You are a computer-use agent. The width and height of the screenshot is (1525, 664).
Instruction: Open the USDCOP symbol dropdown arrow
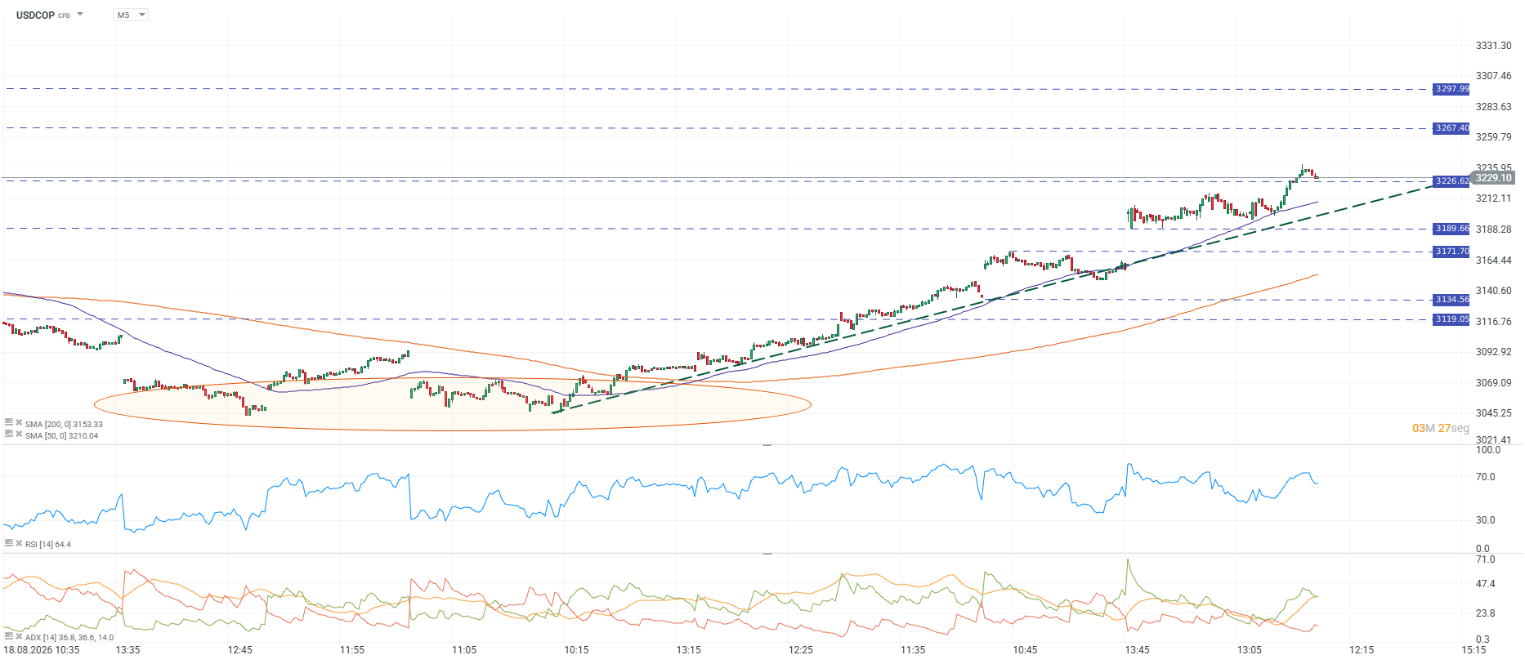tap(80, 14)
